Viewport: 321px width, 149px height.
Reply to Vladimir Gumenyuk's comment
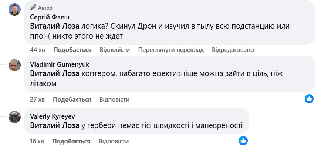pyautogui.click(x=114, y=99)
